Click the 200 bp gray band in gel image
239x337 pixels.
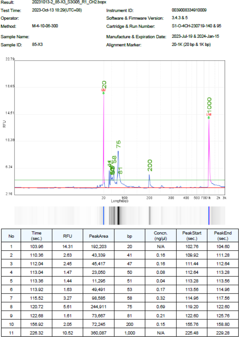(x=149, y=215)
